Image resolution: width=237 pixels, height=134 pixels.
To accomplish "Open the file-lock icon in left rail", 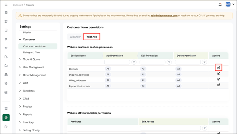I will 6,57.
